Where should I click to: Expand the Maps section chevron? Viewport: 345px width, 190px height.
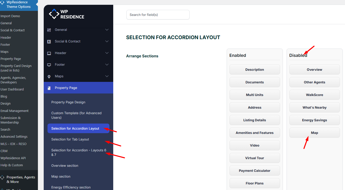coord(107,76)
